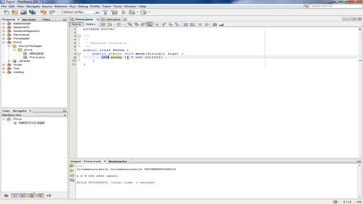
Task: Click the Source view button
Action: 76,24
